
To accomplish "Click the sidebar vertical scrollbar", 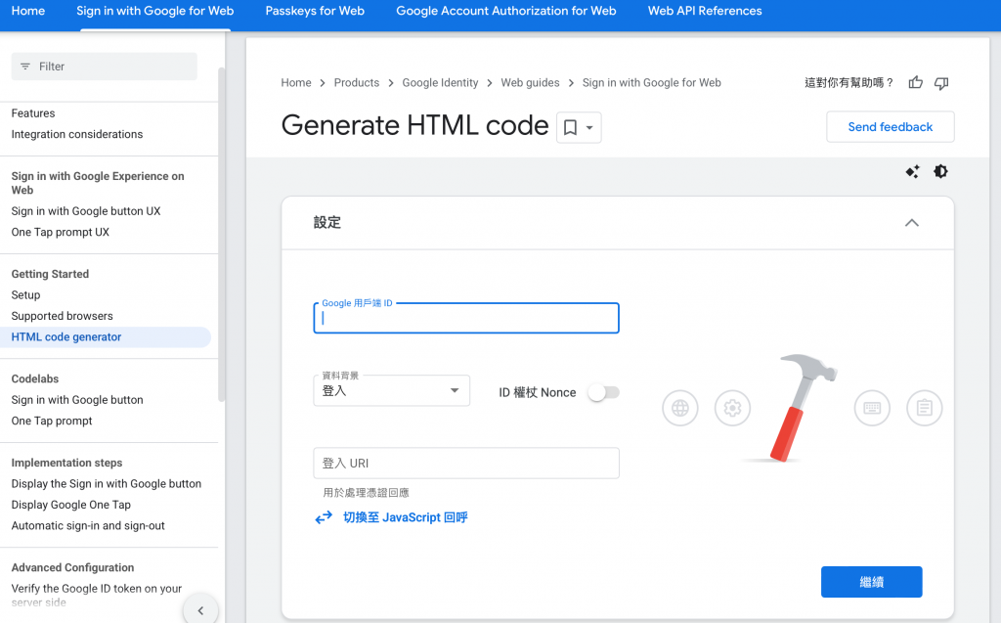I will click(222, 235).
